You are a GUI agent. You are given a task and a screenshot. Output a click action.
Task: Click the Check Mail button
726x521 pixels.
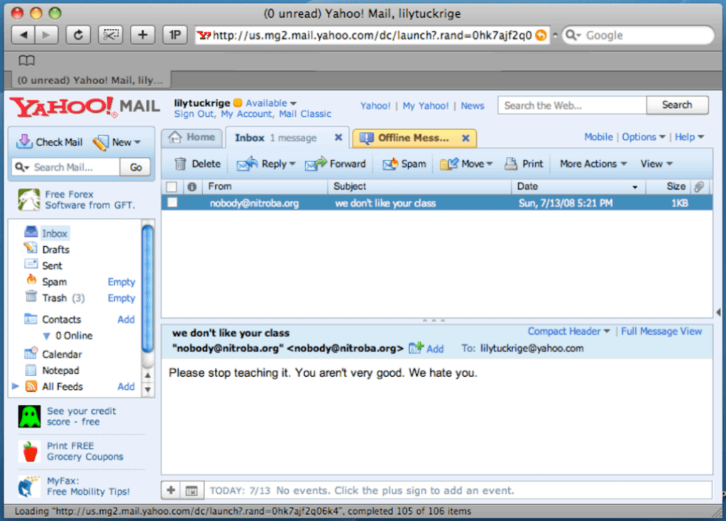point(50,142)
